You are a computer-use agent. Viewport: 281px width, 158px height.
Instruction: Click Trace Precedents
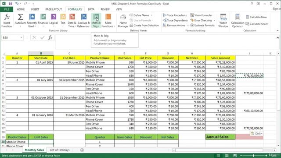[175, 15]
